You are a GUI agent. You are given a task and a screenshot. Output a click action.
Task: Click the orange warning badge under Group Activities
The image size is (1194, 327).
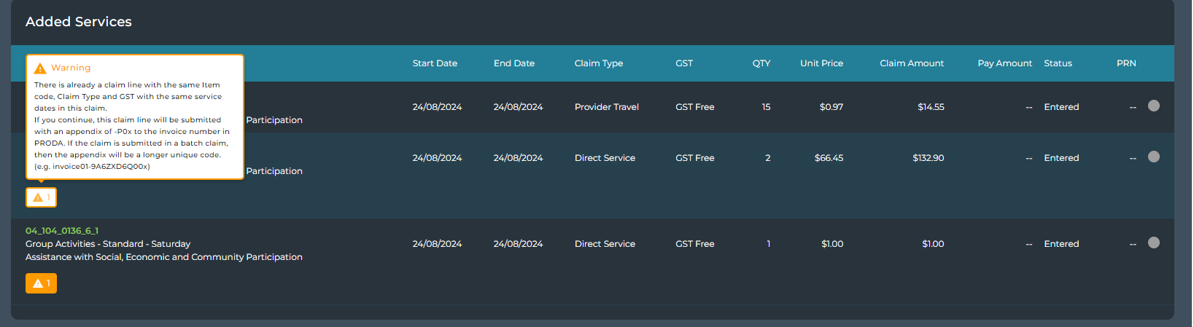tap(41, 283)
